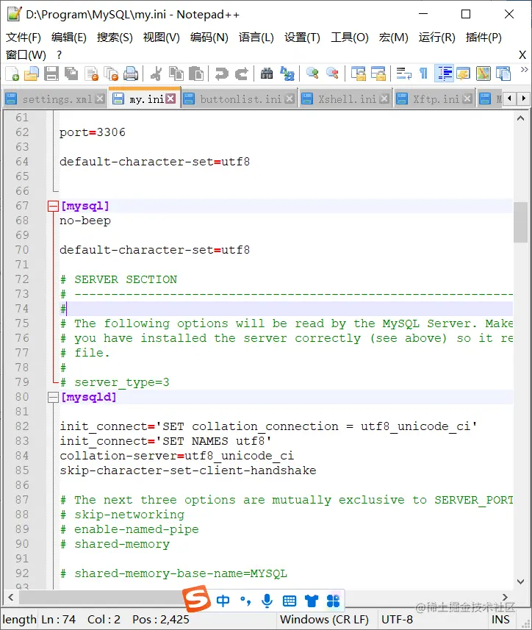The height and width of the screenshot is (630, 532).
Task: Open 设置(T) menu
Action: coord(302,37)
